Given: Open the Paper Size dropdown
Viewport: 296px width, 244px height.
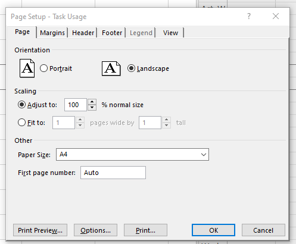Looking at the screenshot, I should point(132,154).
